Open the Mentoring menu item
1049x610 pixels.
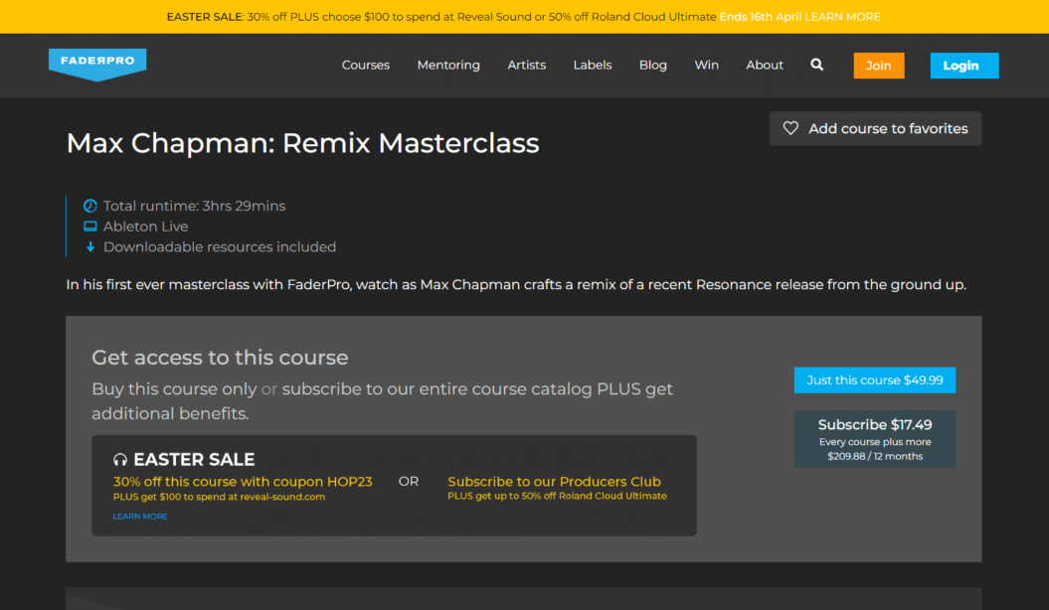click(448, 65)
